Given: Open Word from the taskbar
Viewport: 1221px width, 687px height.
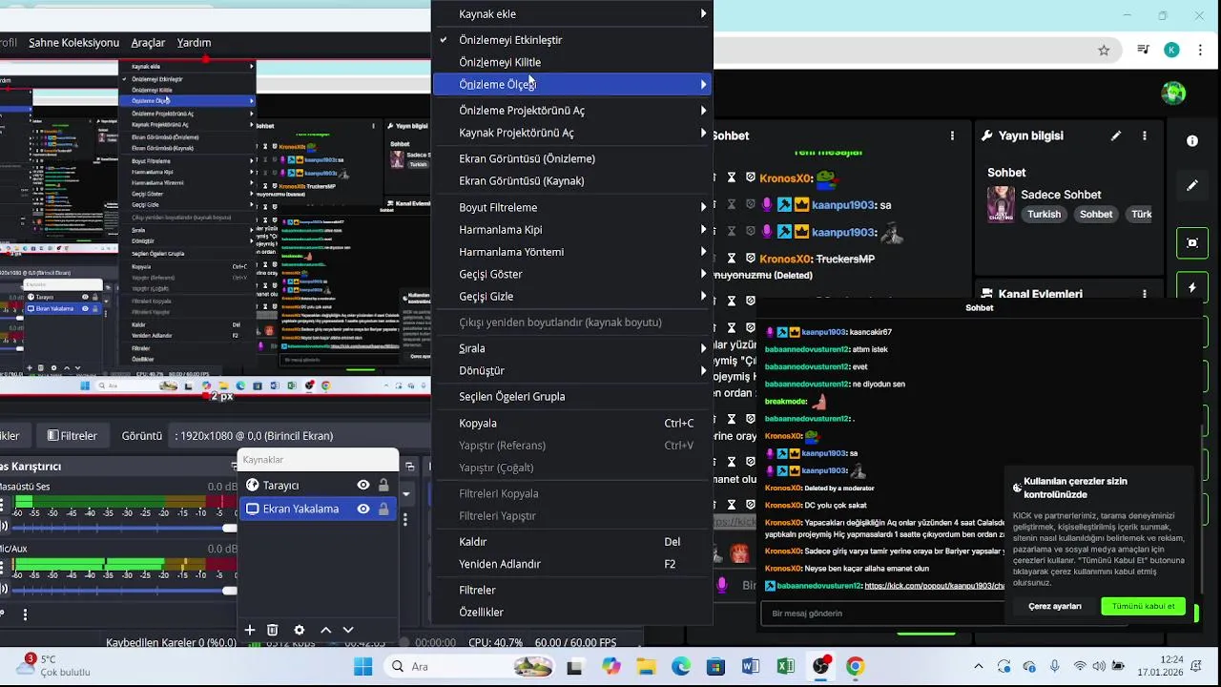Looking at the screenshot, I should [x=751, y=666].
